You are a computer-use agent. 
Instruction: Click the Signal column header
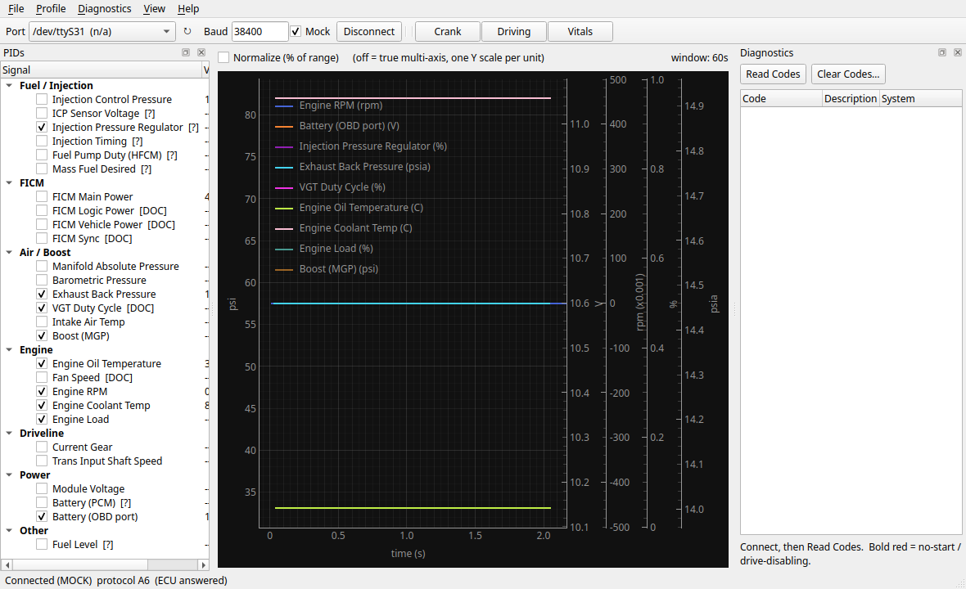(101, 70)
